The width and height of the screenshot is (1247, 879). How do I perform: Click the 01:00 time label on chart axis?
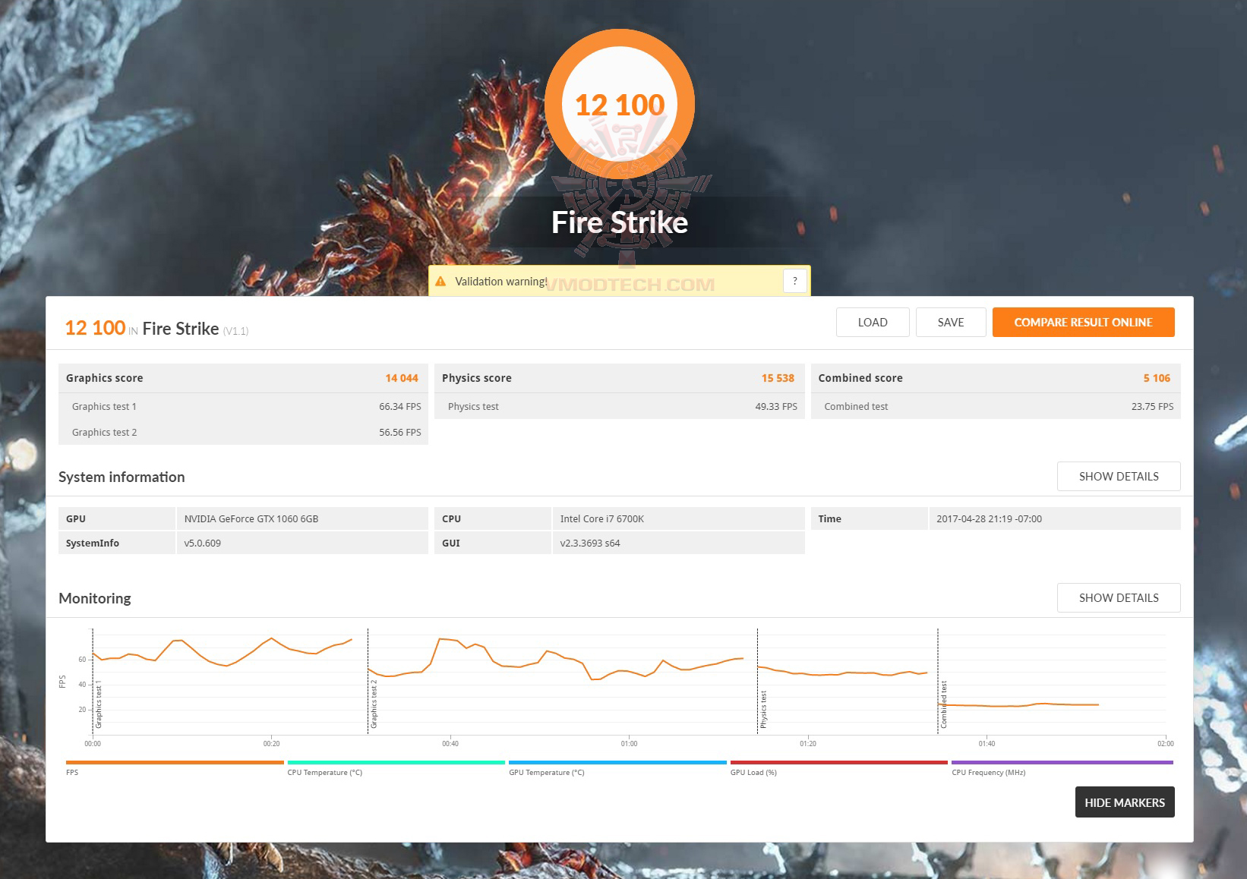629,744
